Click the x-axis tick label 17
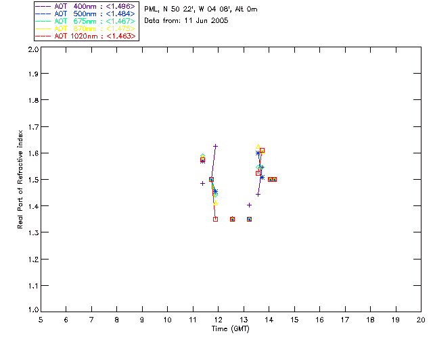 click(x=345, y=320)
